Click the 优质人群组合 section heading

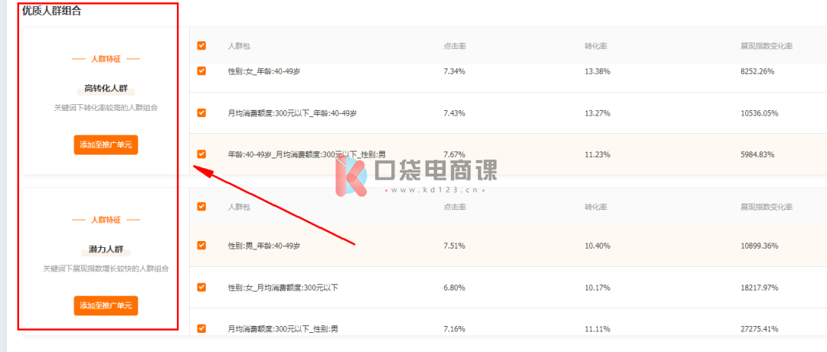click(x=52, y=11)
